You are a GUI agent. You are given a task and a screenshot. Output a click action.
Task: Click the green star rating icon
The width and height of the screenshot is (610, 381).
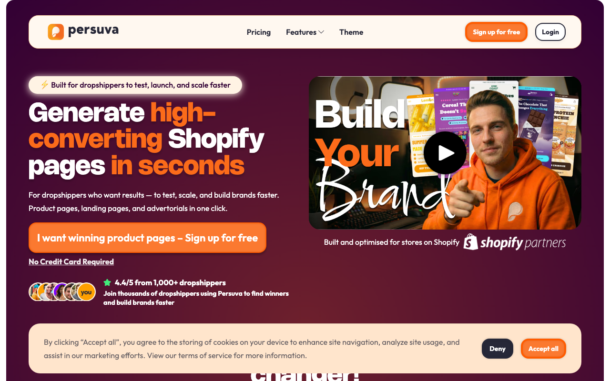tap(107, 282)
